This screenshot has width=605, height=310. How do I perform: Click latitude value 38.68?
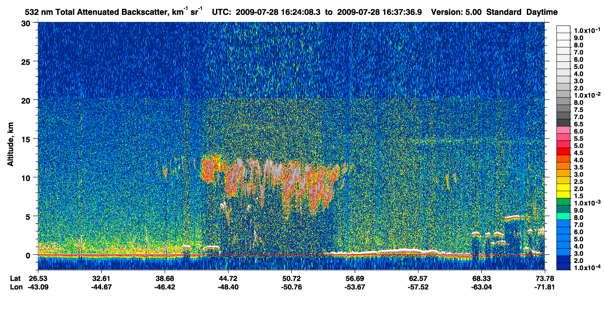[164, 278]
